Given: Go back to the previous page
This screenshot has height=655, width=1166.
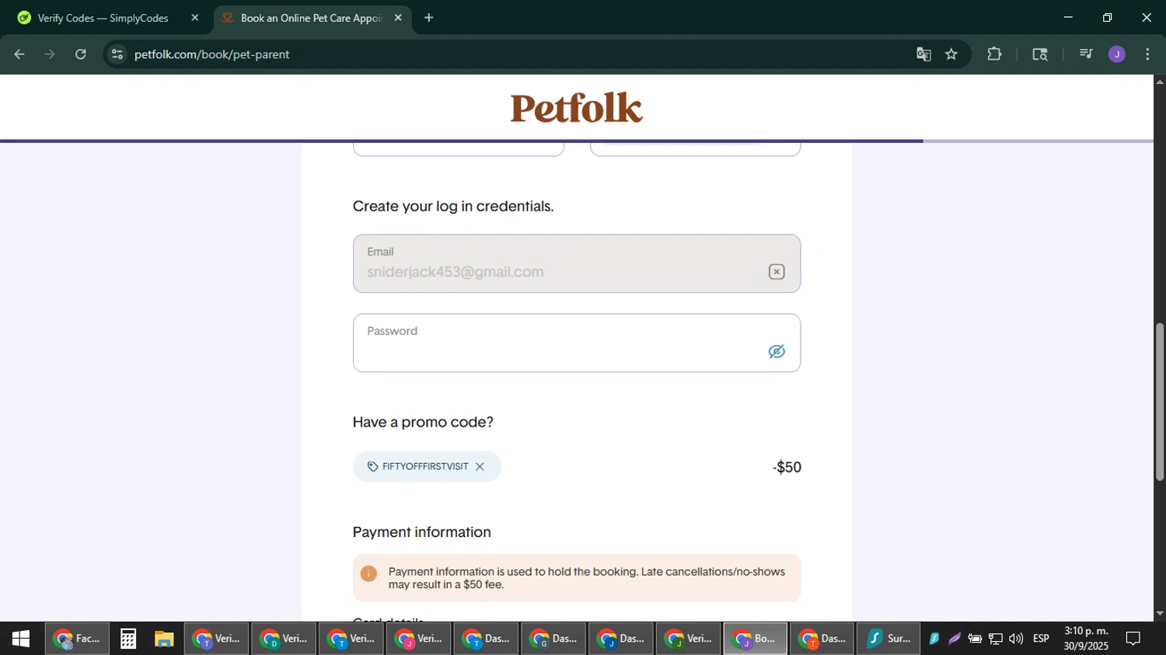Looking at the screenshot, I should [x=19, y=54].
